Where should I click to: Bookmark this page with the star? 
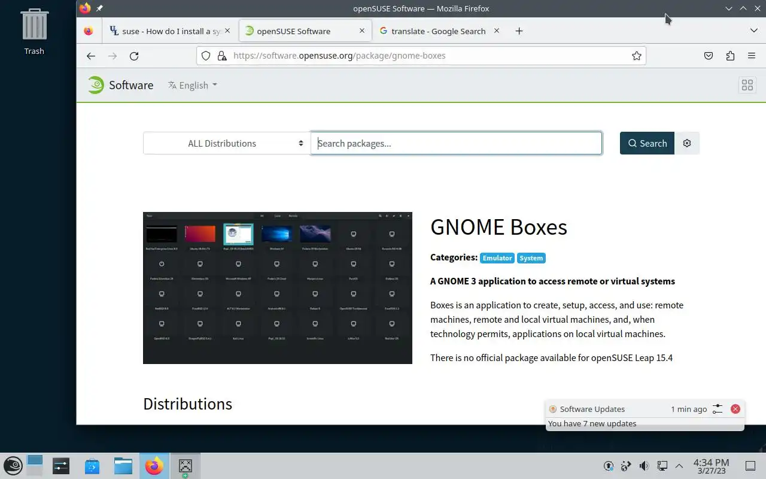coord(636,56)
